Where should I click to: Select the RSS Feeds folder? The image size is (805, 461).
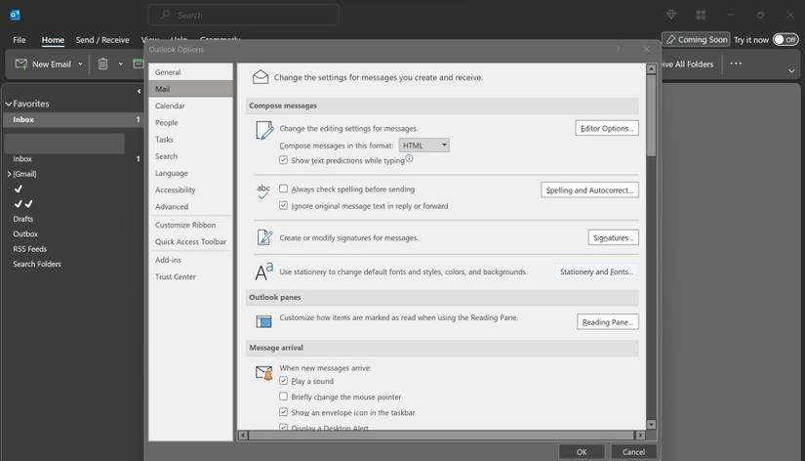tap(30, 249)
